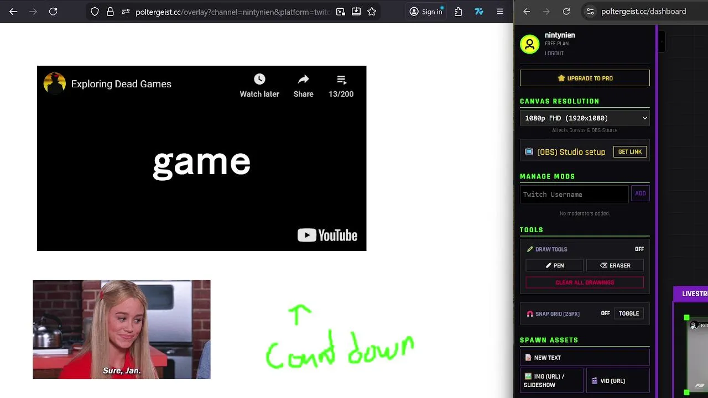This screenshot has height=398, width=708.
Task: Spawn a video URL asset
Action: click(x=618, y=380)
